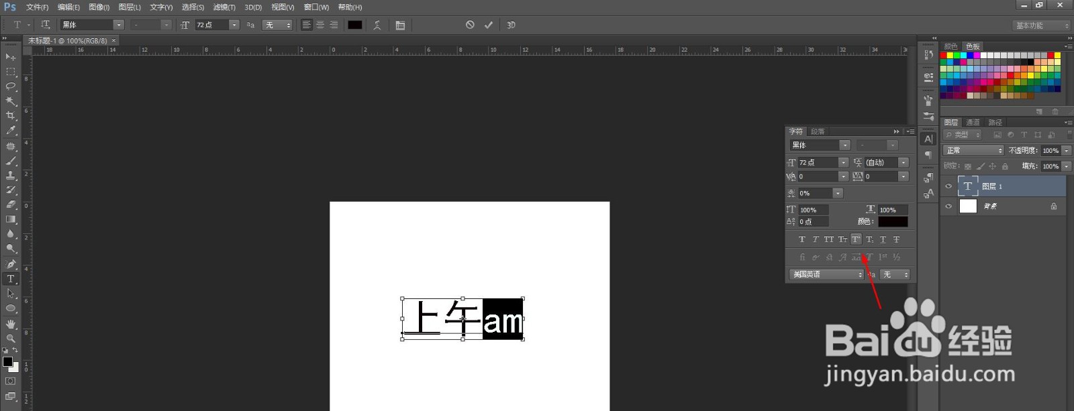Open font size dropdown in options bar

234,25
